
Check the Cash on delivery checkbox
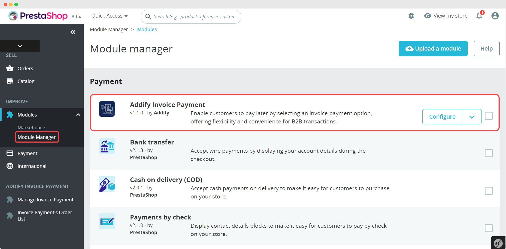488,191
